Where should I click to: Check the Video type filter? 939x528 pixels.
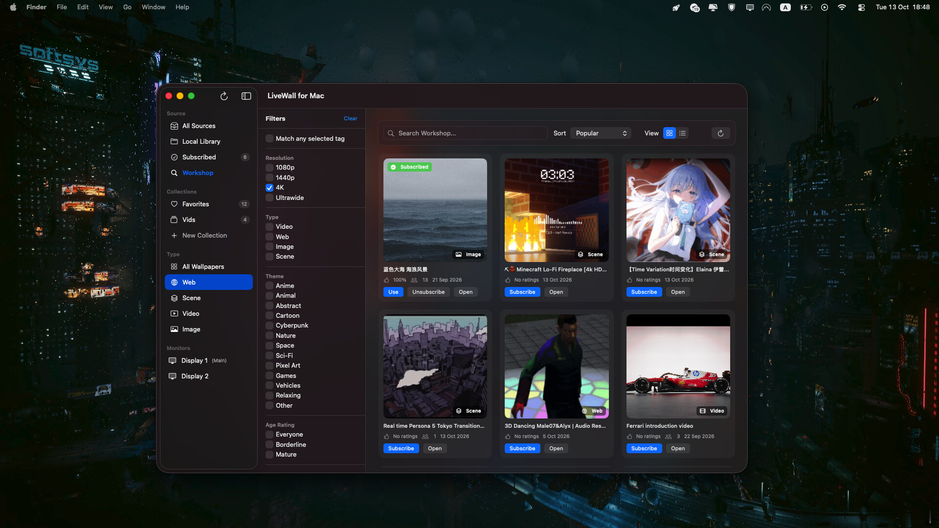tap(269, 227)
